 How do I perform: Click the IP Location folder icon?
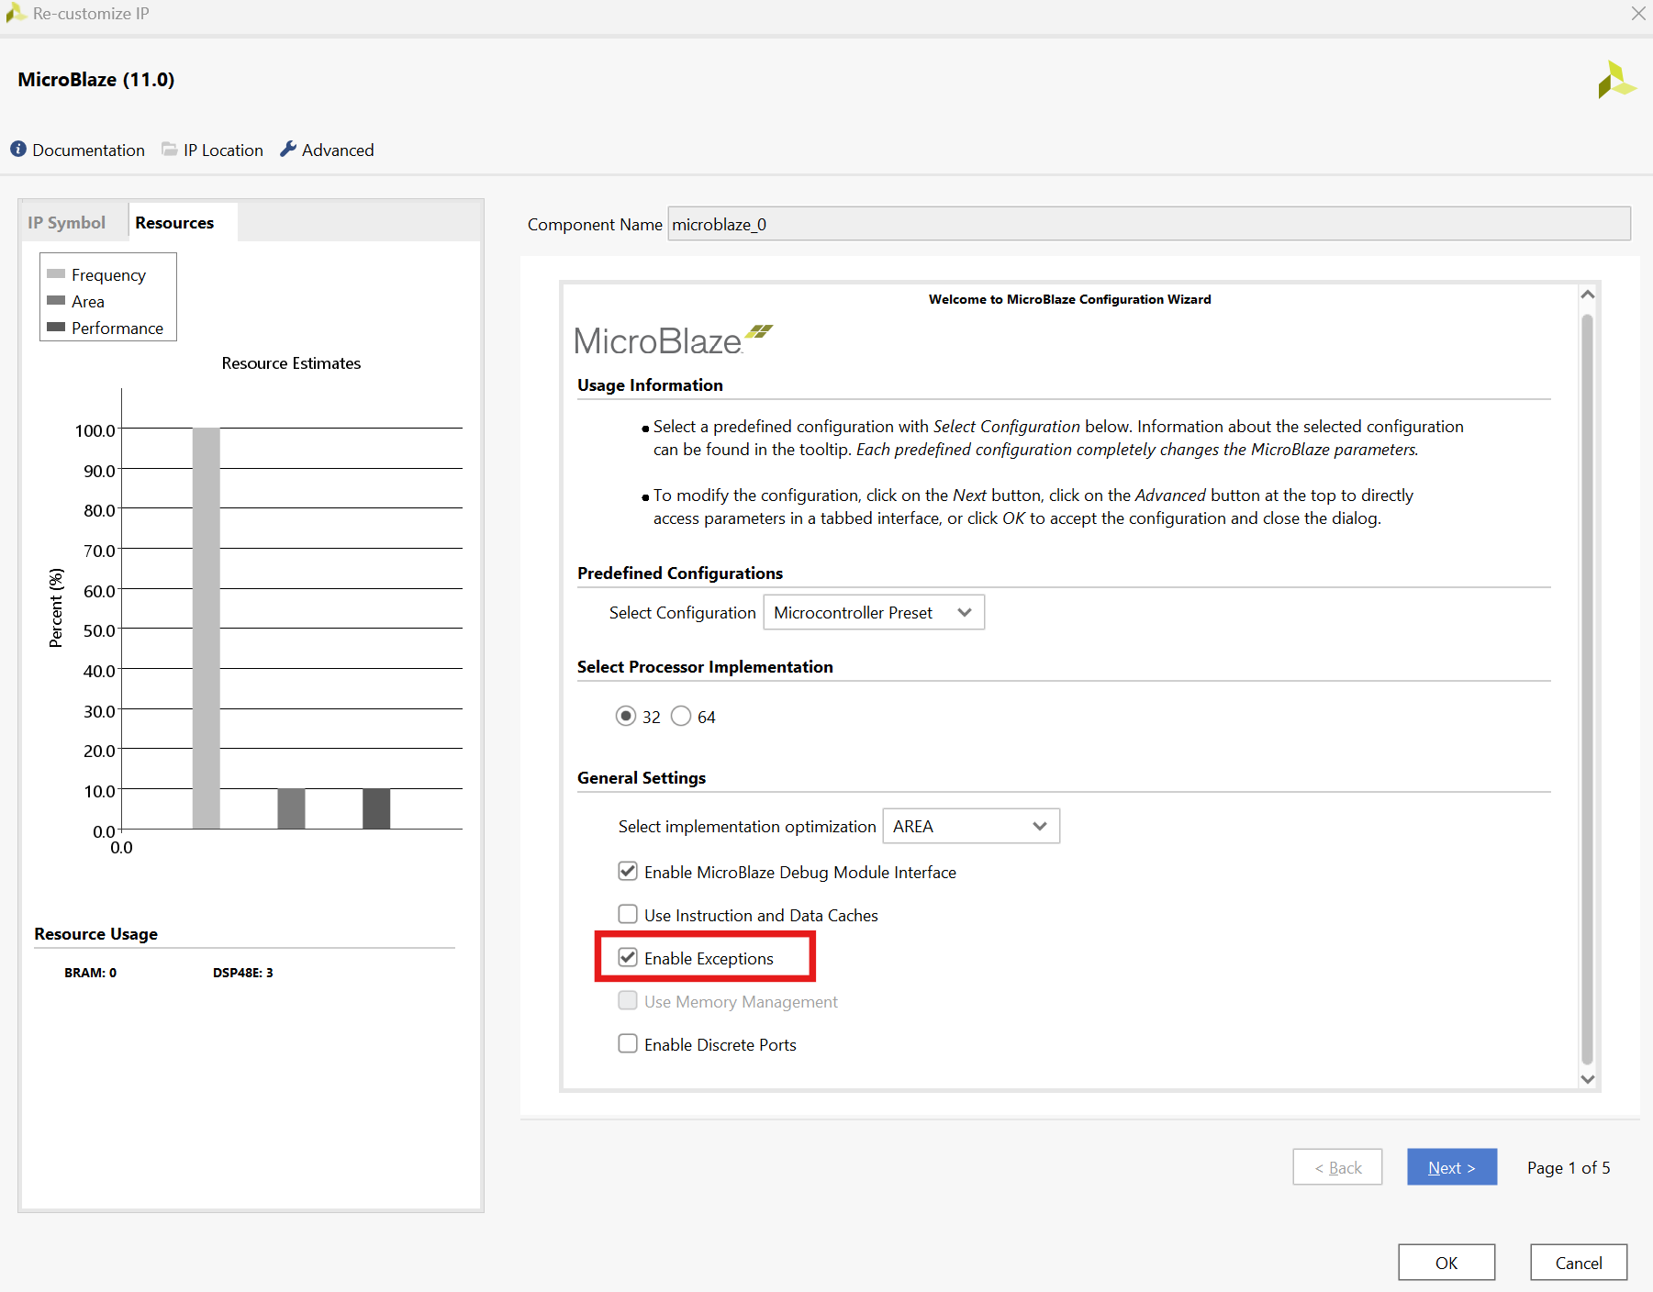pos(170,149)
